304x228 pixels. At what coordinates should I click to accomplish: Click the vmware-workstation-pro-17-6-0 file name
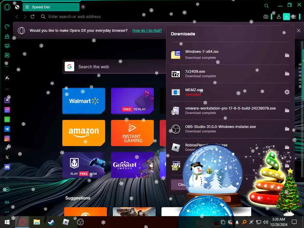coord(230,108)
